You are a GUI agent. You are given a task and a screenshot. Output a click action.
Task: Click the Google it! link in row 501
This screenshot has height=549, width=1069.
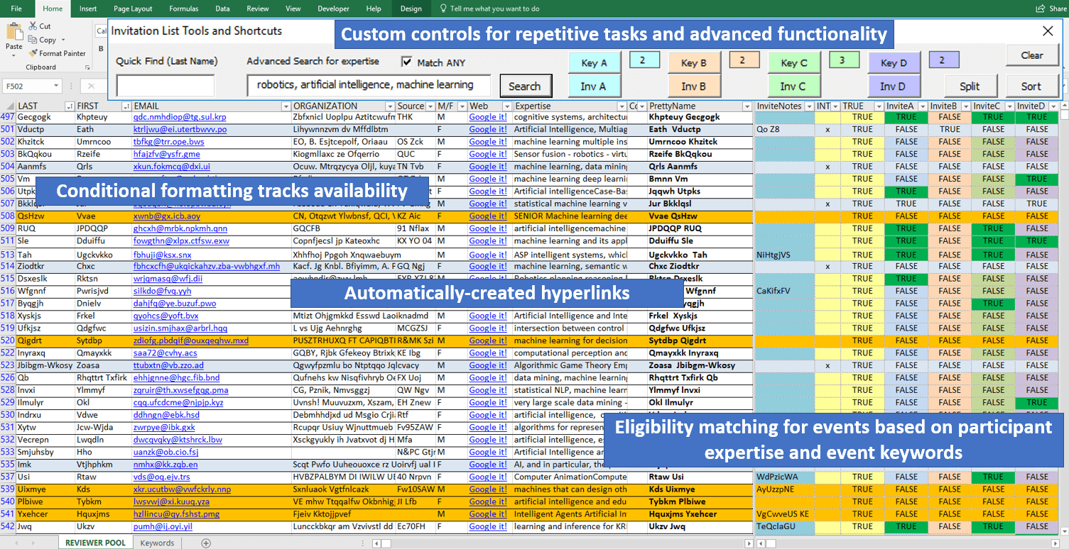[488, 129]
